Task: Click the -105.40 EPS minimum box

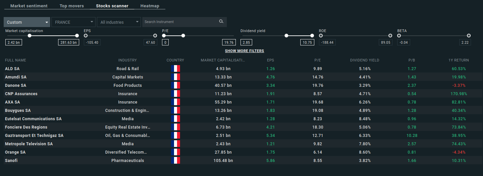Action: click(92, 42)
